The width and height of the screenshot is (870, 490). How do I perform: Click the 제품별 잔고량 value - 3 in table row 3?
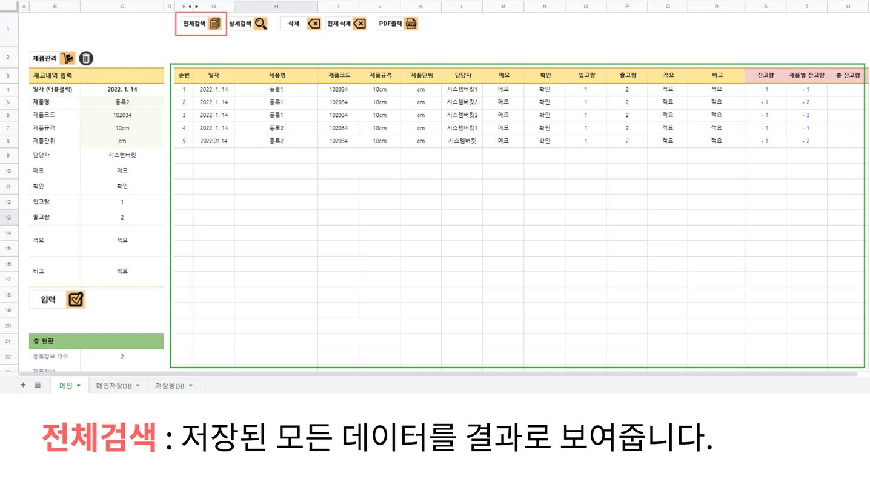[806, 115]
